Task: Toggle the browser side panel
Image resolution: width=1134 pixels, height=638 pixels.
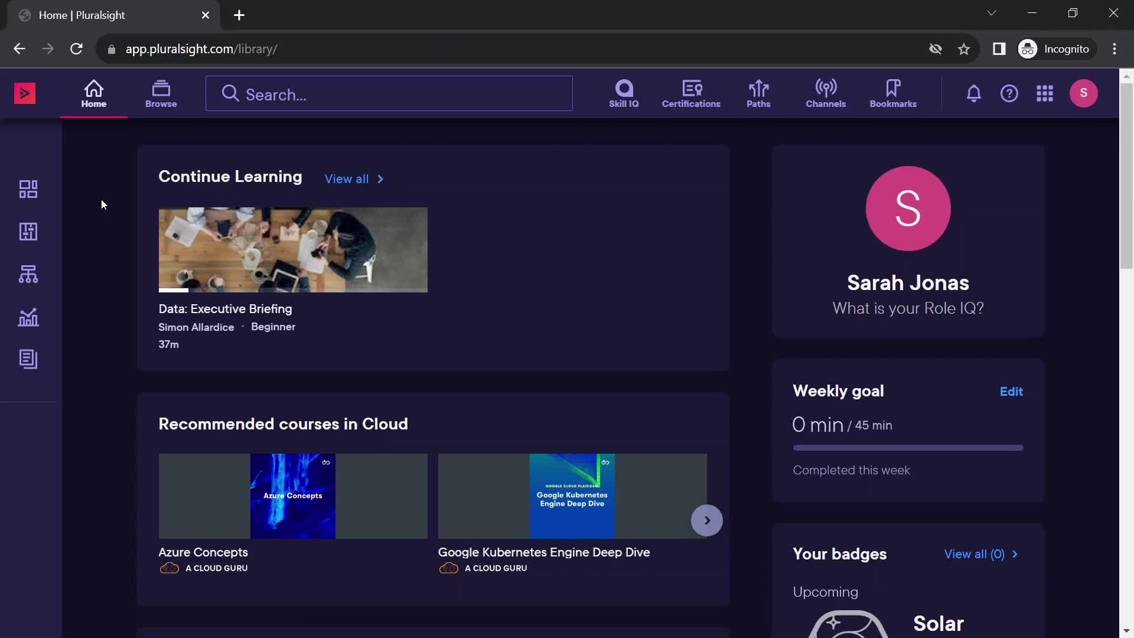Action: click(x=999, y=49)
